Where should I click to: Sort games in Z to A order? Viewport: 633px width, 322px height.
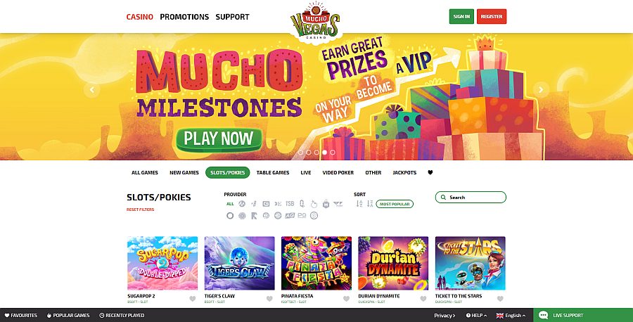pos(369,204)
